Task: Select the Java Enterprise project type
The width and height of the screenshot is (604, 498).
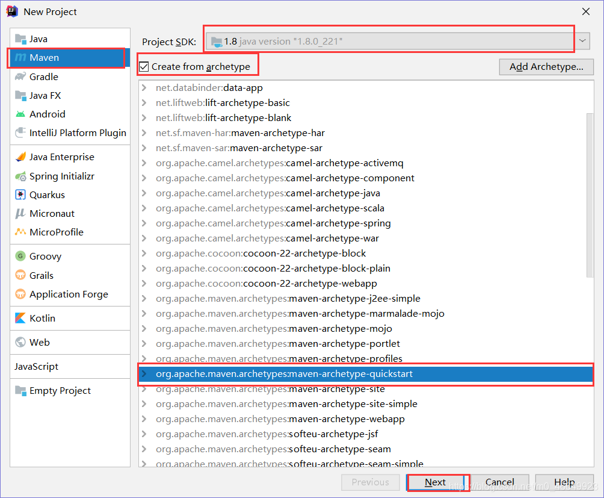Action: (70, 157)
